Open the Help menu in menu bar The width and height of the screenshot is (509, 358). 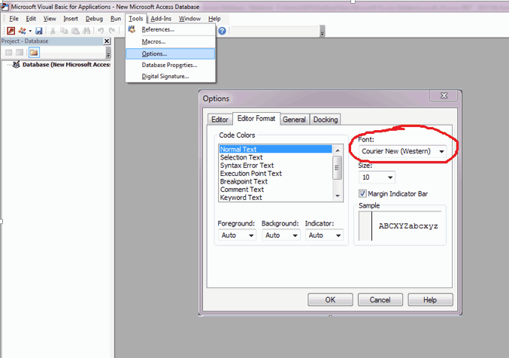click(214, 19)
